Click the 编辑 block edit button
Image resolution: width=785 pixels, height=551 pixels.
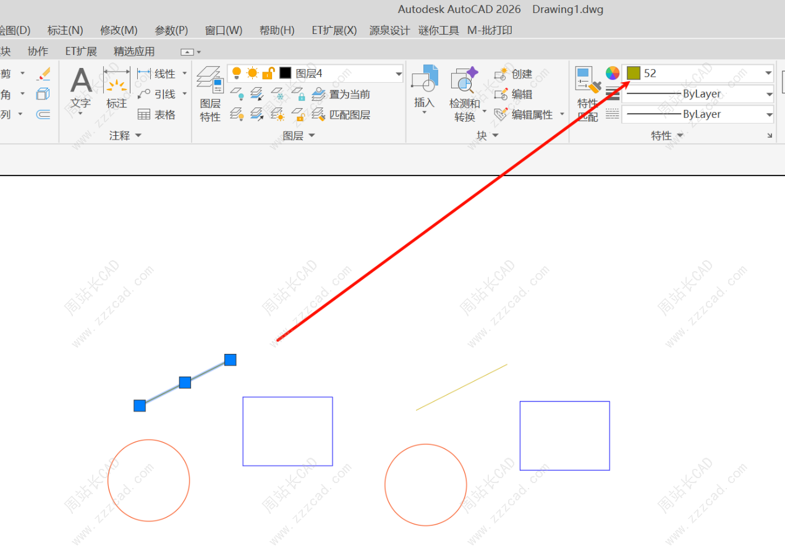tap(514, 94)
